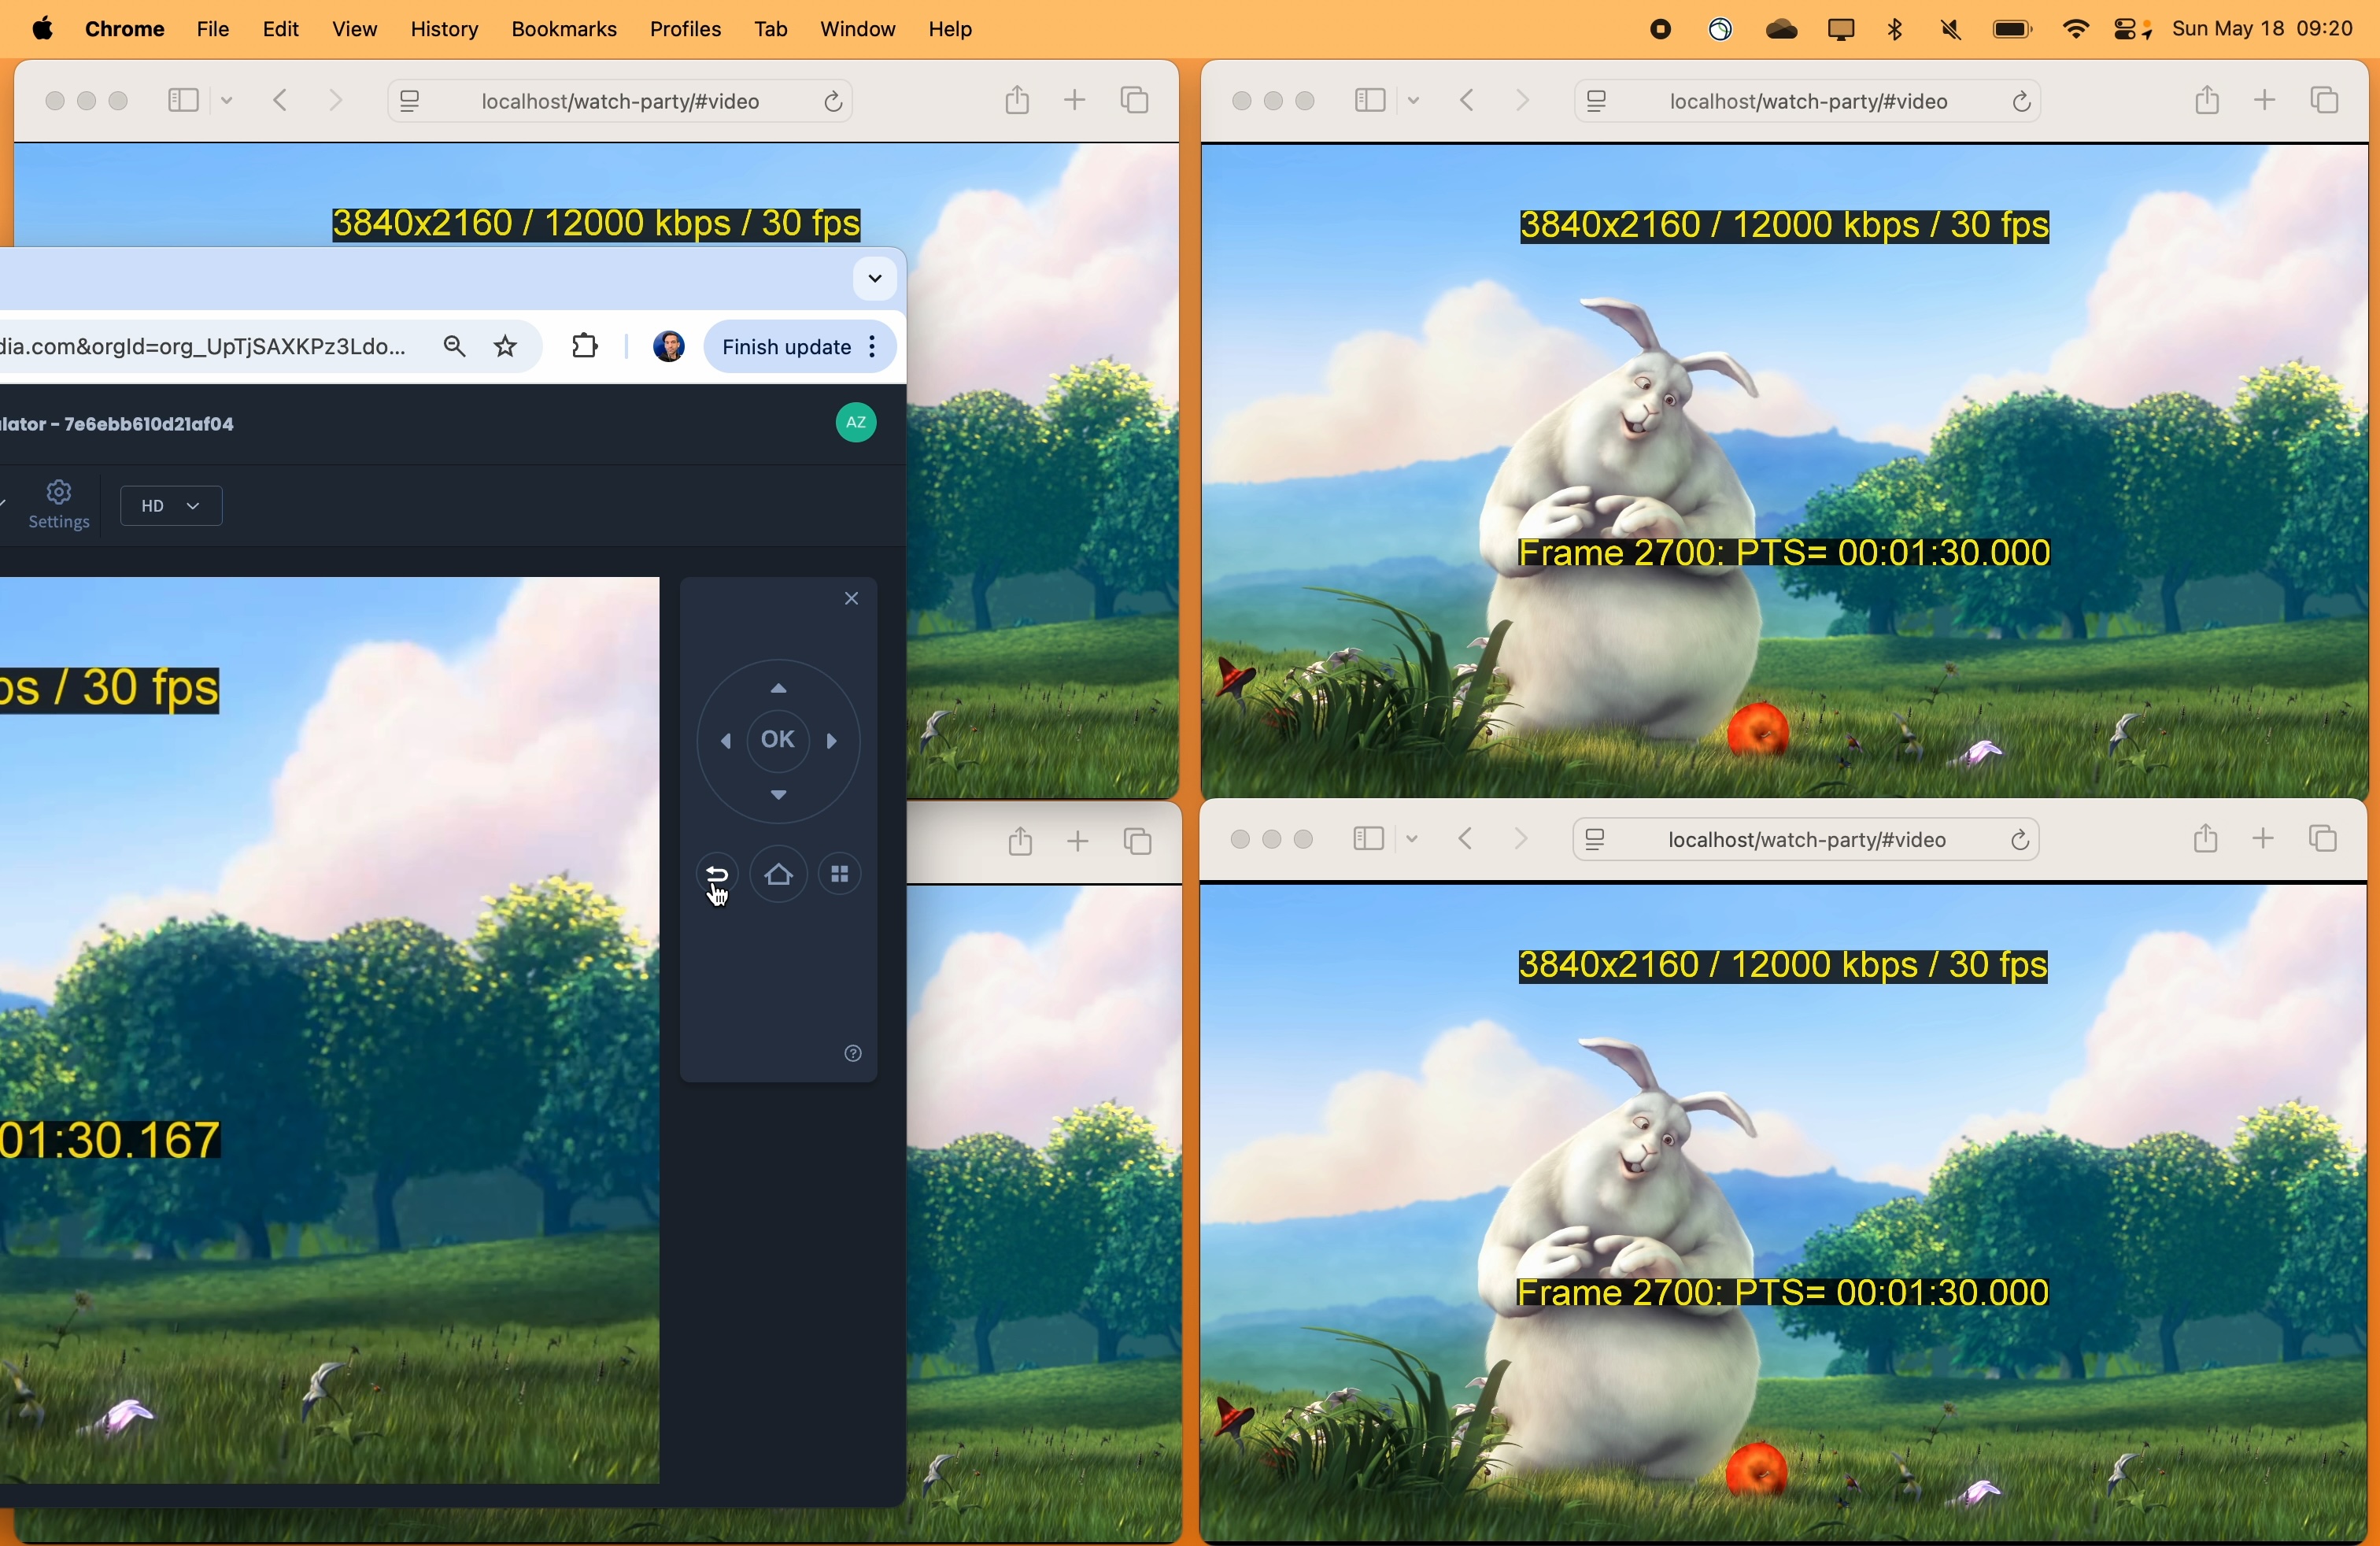This screenshot has width=2380, height=1546.
Task: Close the remote control panel
Action: coord(851,598)
